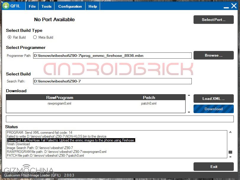
Task: Open the File menu
Action: pyautogui.click(x=32, y=6)
